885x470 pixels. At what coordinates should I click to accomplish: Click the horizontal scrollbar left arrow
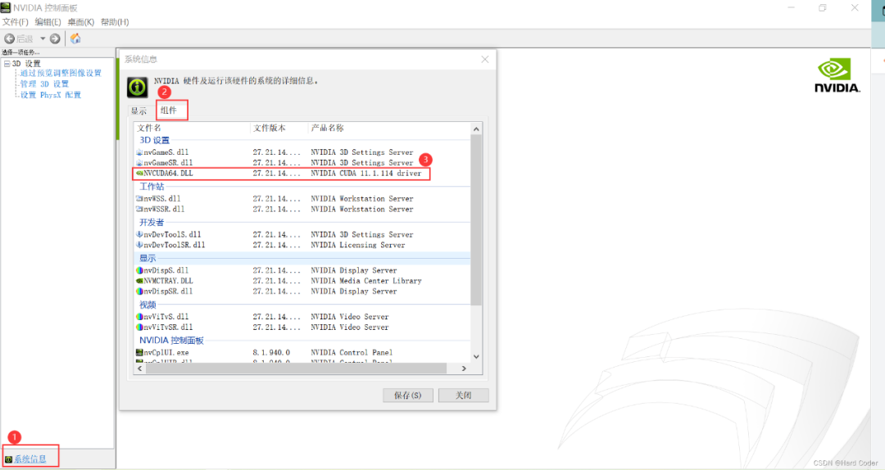point(140,368)
